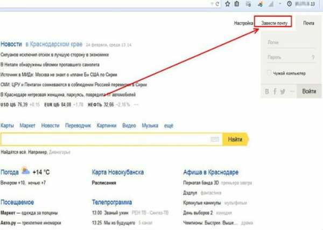Open TV listing '13:00 Званый ужин'

[x=110, y=213]
